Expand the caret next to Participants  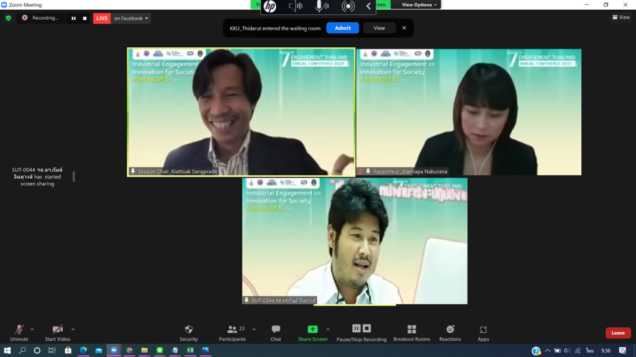(254, 330)
